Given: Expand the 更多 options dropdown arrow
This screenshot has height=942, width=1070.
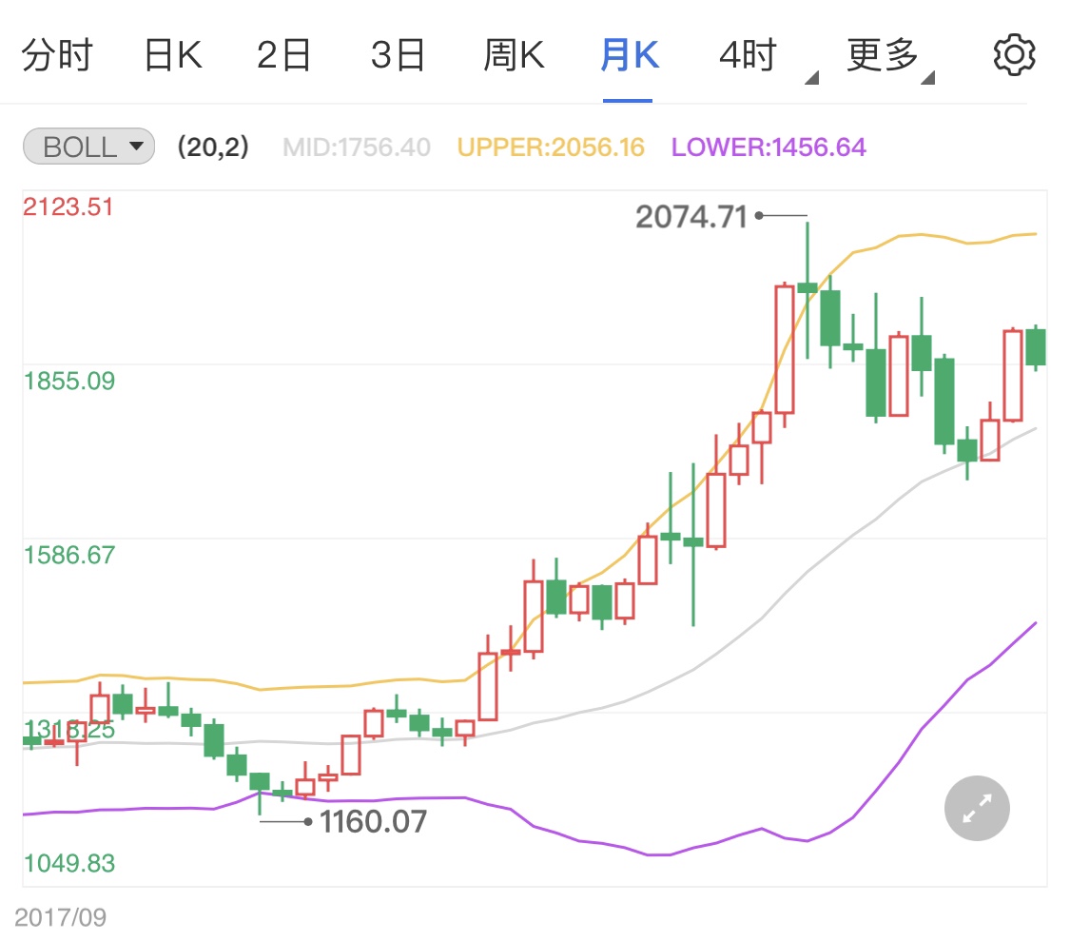Looking at the screenshot, I should point(927,78).
